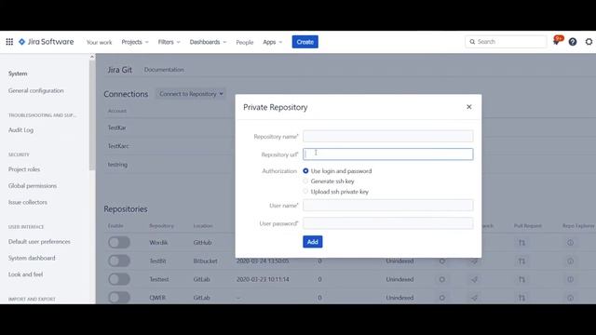The width and height of the screenshot is (596, 335).
Task: Open repo explorer icon for Wordik
Action: [x=570, y=242]
